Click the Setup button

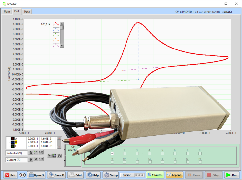pyautogui.click(x=111, y=175)
